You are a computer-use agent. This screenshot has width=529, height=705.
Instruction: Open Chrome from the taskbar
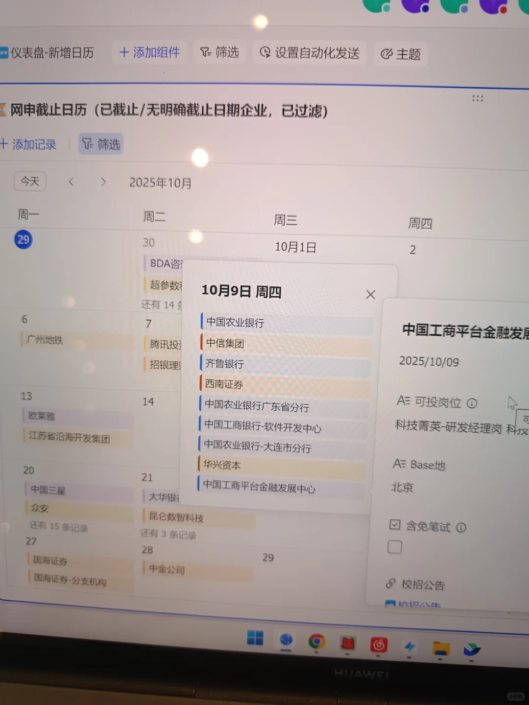pyautogui.click(x=316, y=642)
